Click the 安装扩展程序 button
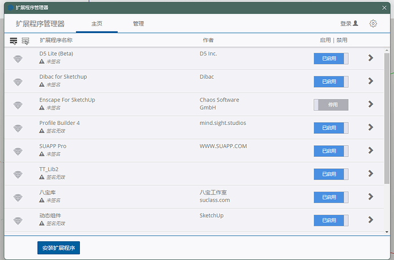This screenshot has width=394, height=260. [x=59, y=247]
